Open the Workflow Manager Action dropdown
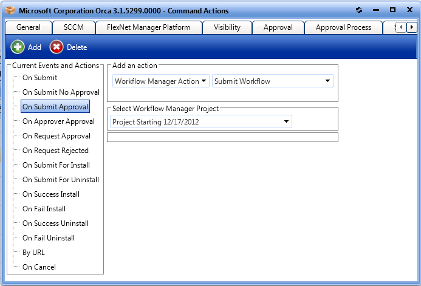 161,81
